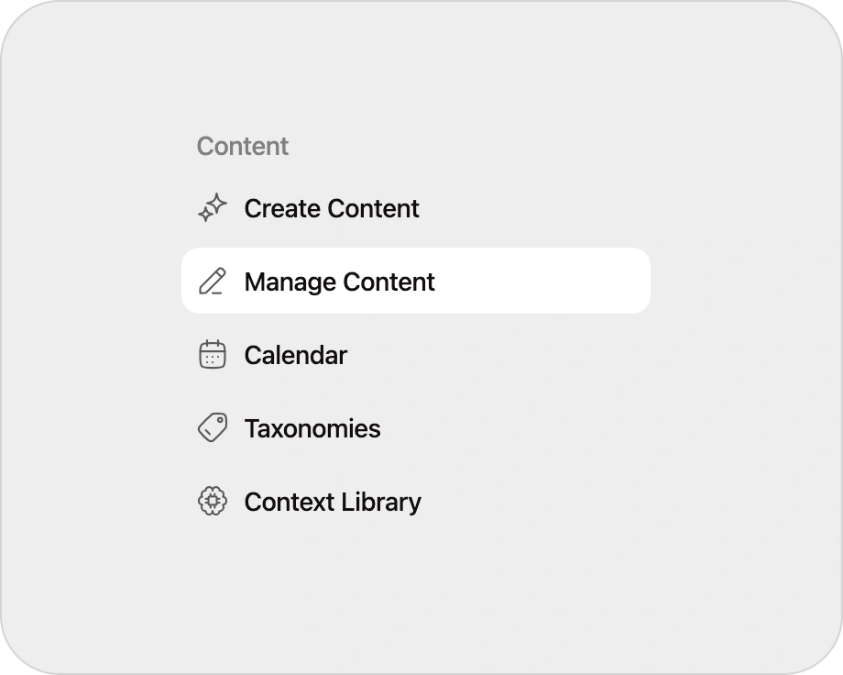The height and width of the screenshot is (675, 843).
Task: Click the right end of the Calendar label
Action: pyautogui.click(x=340, y=355)
